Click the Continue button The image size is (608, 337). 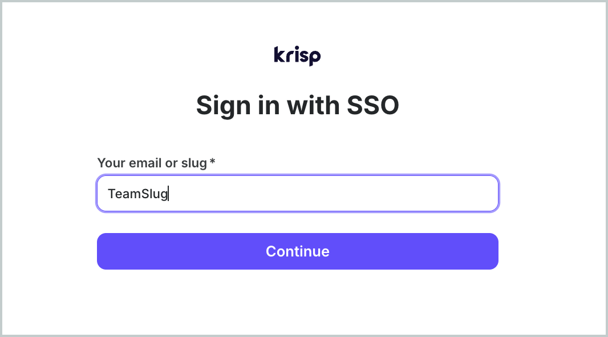tap(297, 251)
